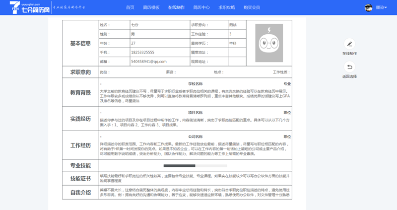Open 简历模板 in the navigation bar

tap(151, 7)
